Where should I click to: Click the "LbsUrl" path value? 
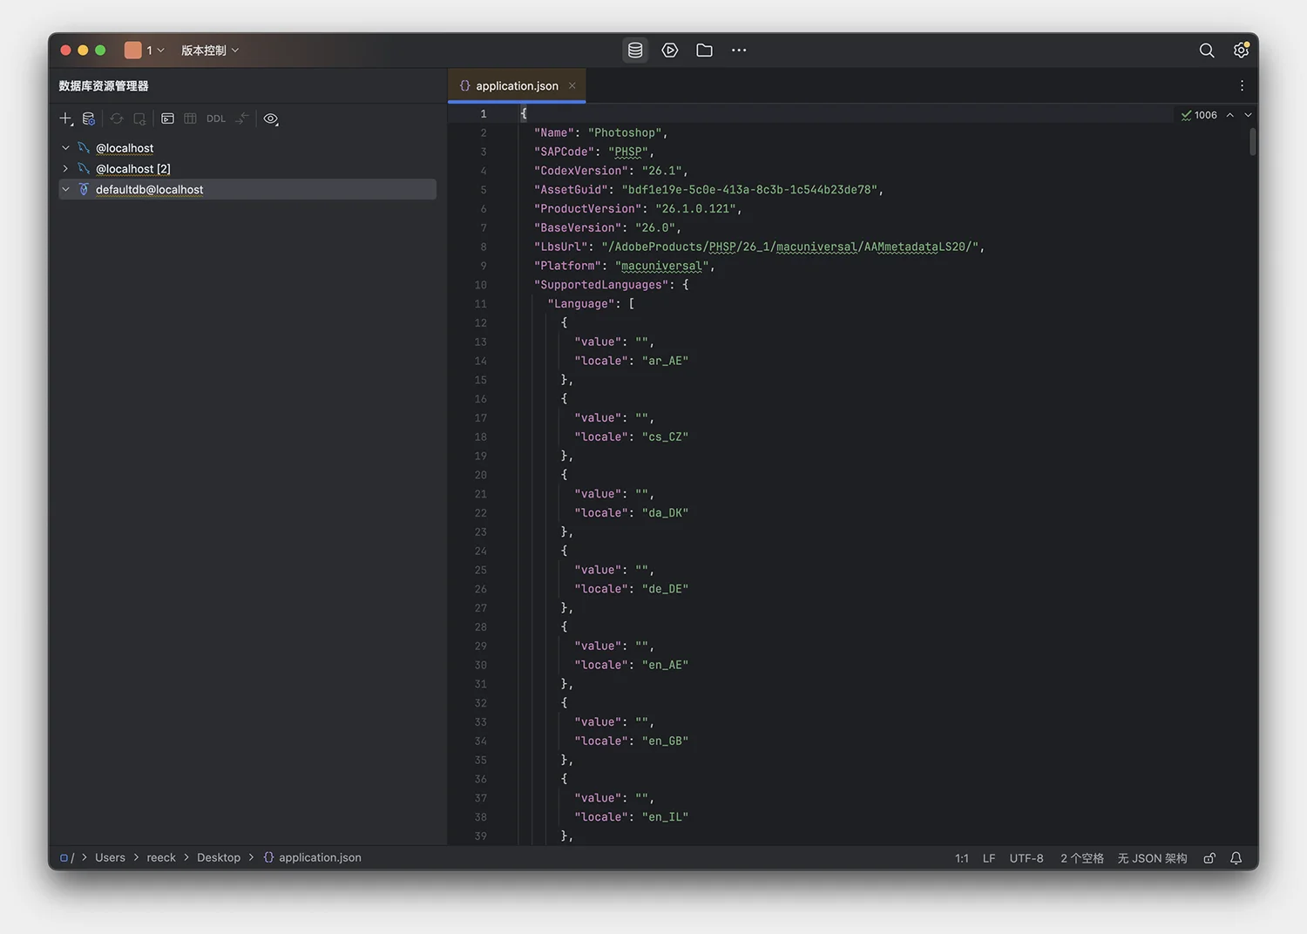click(x=790, y=247)
